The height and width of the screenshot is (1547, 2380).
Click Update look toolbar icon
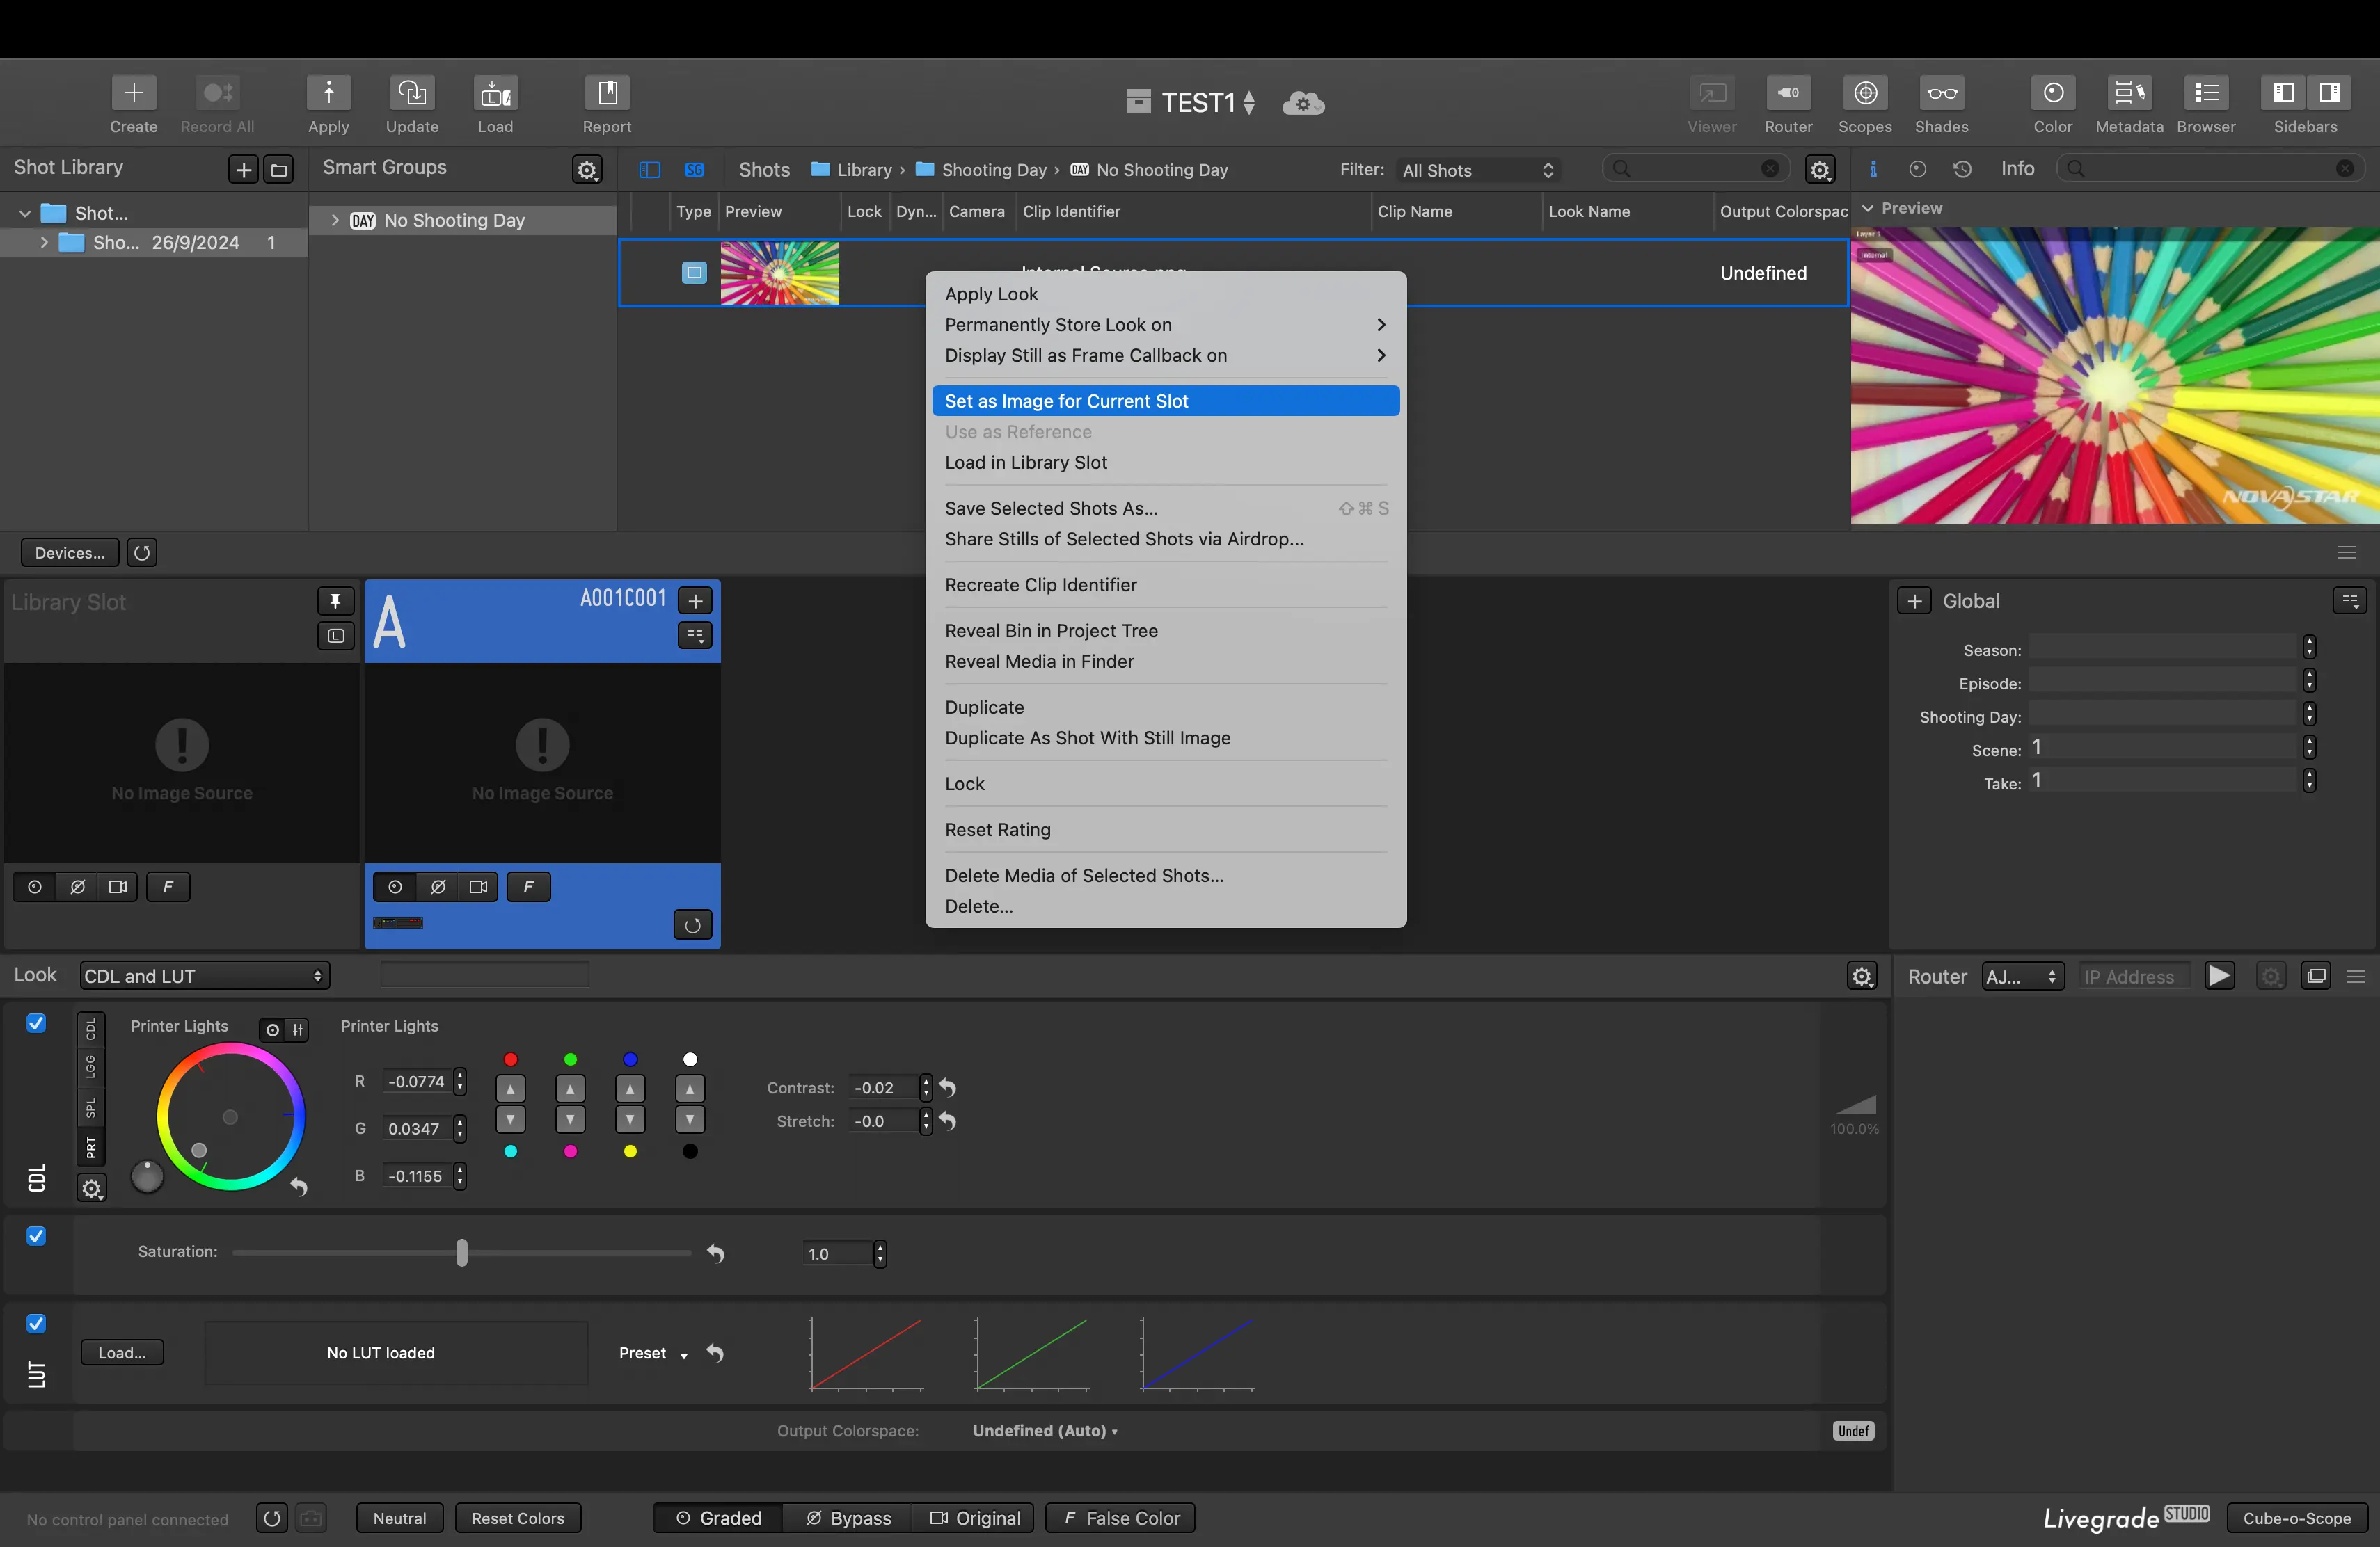coord(412,94)
